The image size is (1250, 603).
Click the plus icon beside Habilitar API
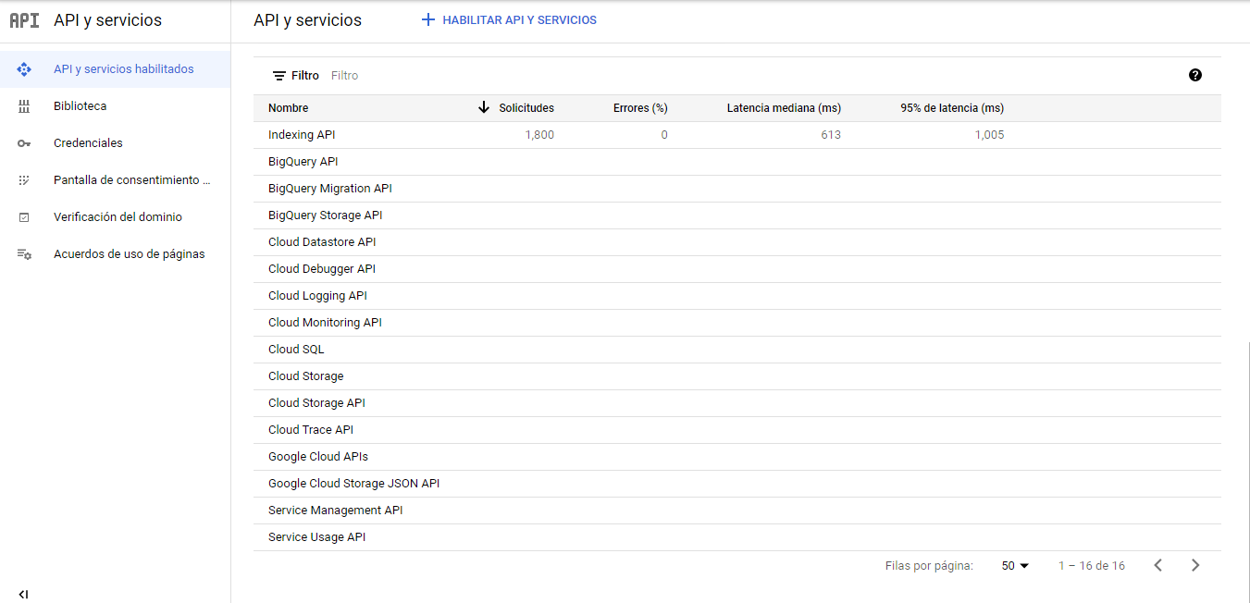coord(428,19)
